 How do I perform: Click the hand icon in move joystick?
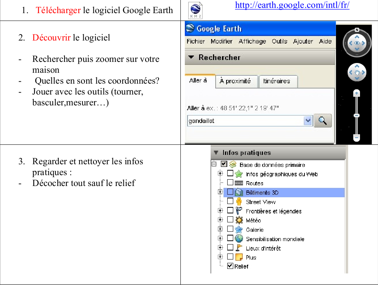pyautogui.click(x=357, y=72)
